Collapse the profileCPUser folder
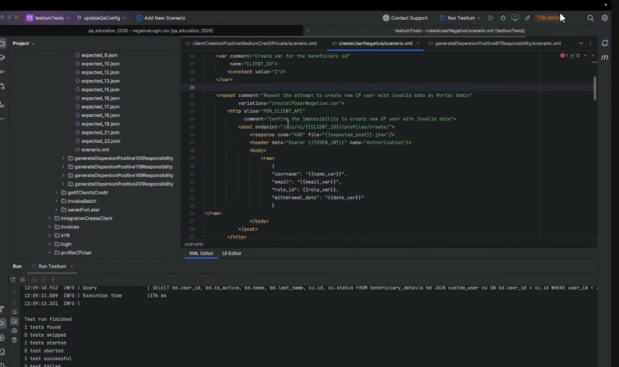The height and width of the screenshot is (367, 619). [50, 252]
